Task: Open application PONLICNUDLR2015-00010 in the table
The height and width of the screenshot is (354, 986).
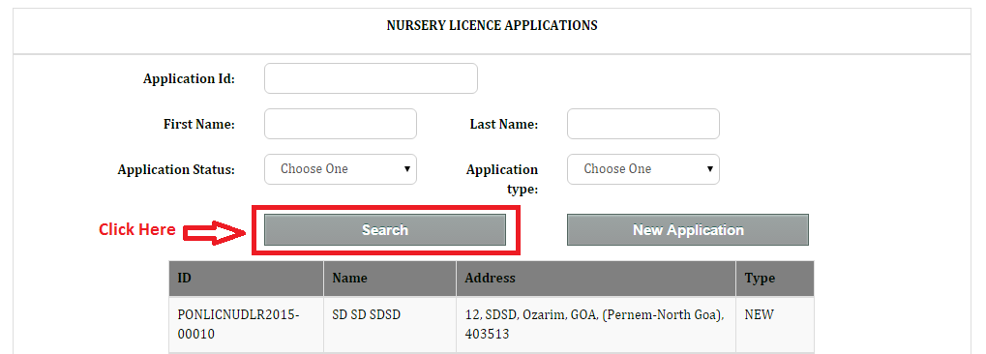Action: tap(238, 324)
